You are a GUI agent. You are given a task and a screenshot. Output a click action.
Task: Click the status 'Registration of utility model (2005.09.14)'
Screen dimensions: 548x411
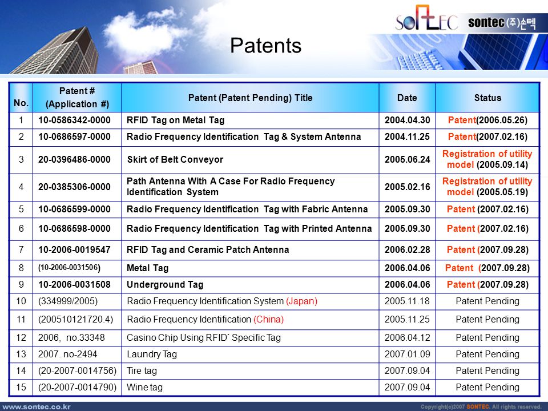[x=487, y=159]
